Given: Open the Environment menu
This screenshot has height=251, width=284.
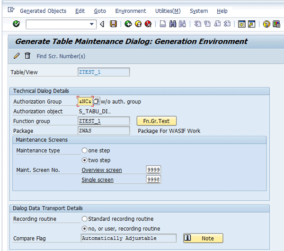Looking at the screenshot, I should coord(131,11).
